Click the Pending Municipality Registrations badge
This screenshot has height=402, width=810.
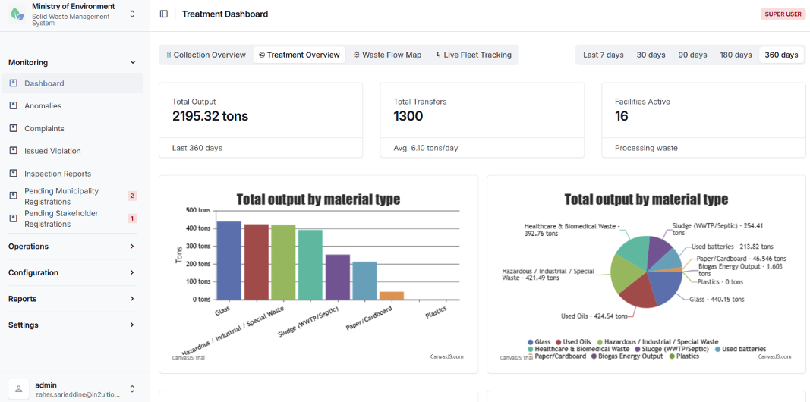click(132, 196)
